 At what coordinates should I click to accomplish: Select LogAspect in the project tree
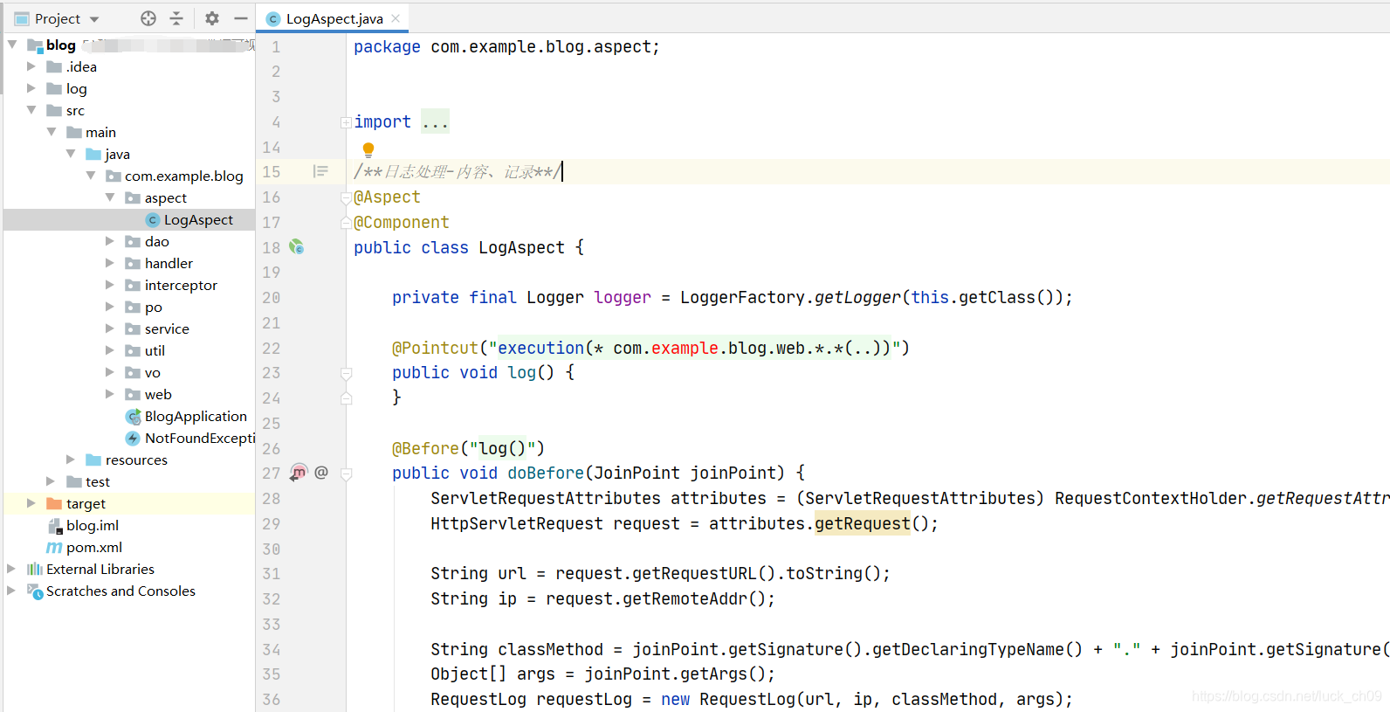coord(198,220)
